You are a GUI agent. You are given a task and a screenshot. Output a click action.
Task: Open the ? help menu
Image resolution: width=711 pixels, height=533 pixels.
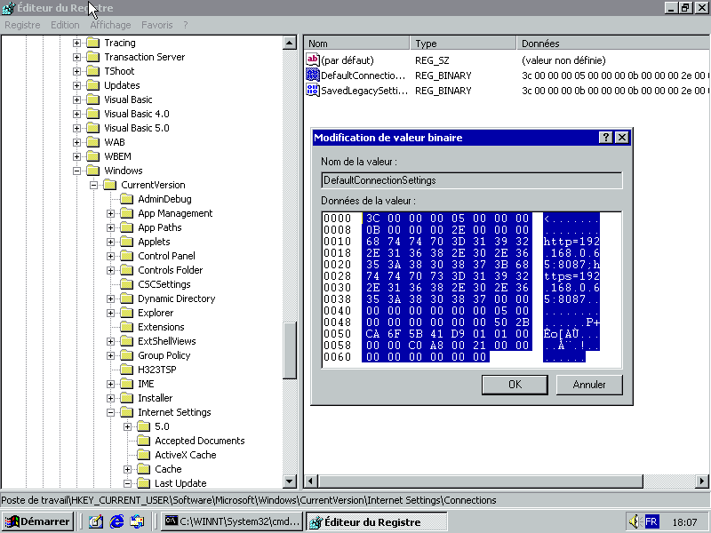186,25
